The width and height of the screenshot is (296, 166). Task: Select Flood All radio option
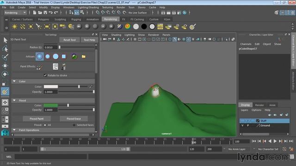click(45, 125)
